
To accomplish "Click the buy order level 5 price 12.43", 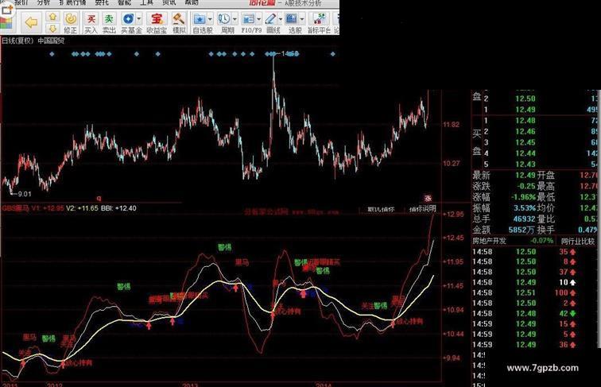I will point(525,164).
